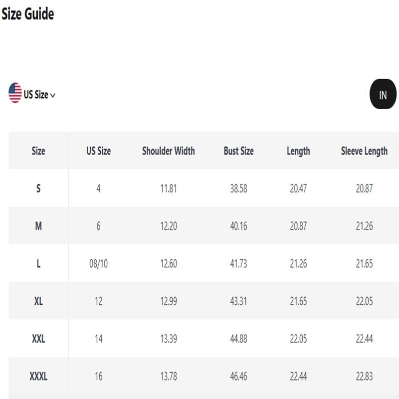
Task: Select the XXL size row label
Action: (38, 339)
